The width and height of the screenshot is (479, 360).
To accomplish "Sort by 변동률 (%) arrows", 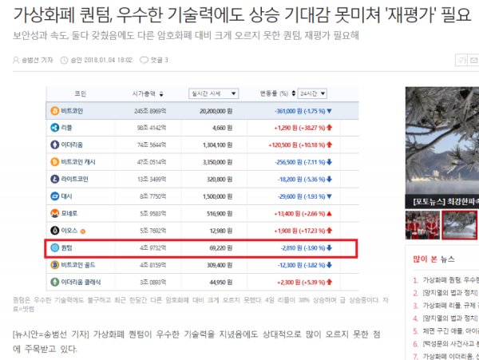I will [x=293, y=93].
